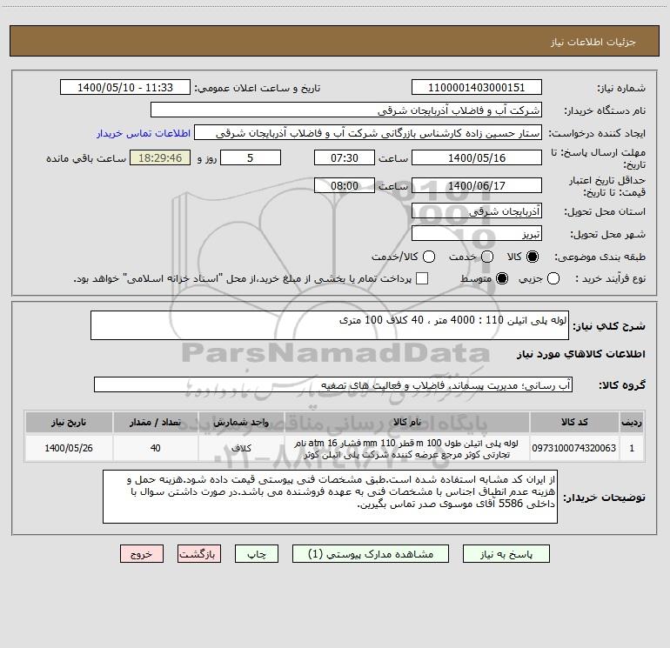
Task: Click the شماره نیاز number field
Action: click(x=477, y=88)
